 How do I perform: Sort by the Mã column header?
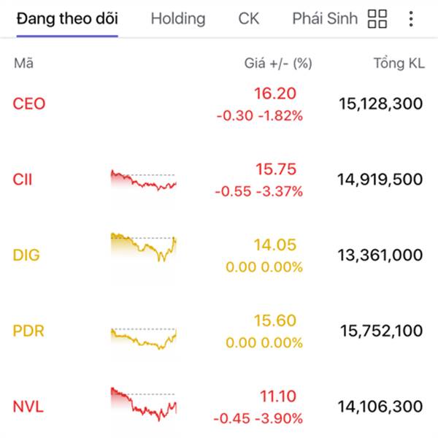pyautogui.click(x=23, y=64)
